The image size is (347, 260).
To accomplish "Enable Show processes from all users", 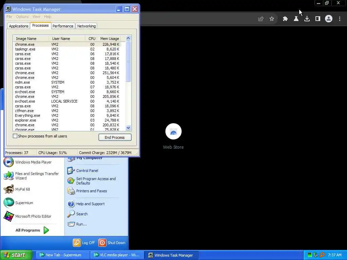I will point(15,136).
